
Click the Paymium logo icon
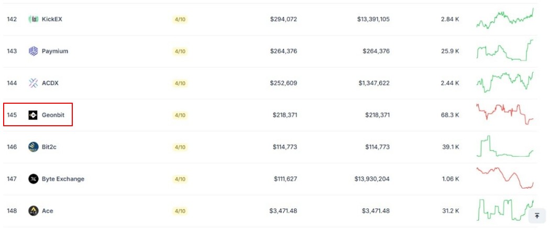(x=33, y=51)
